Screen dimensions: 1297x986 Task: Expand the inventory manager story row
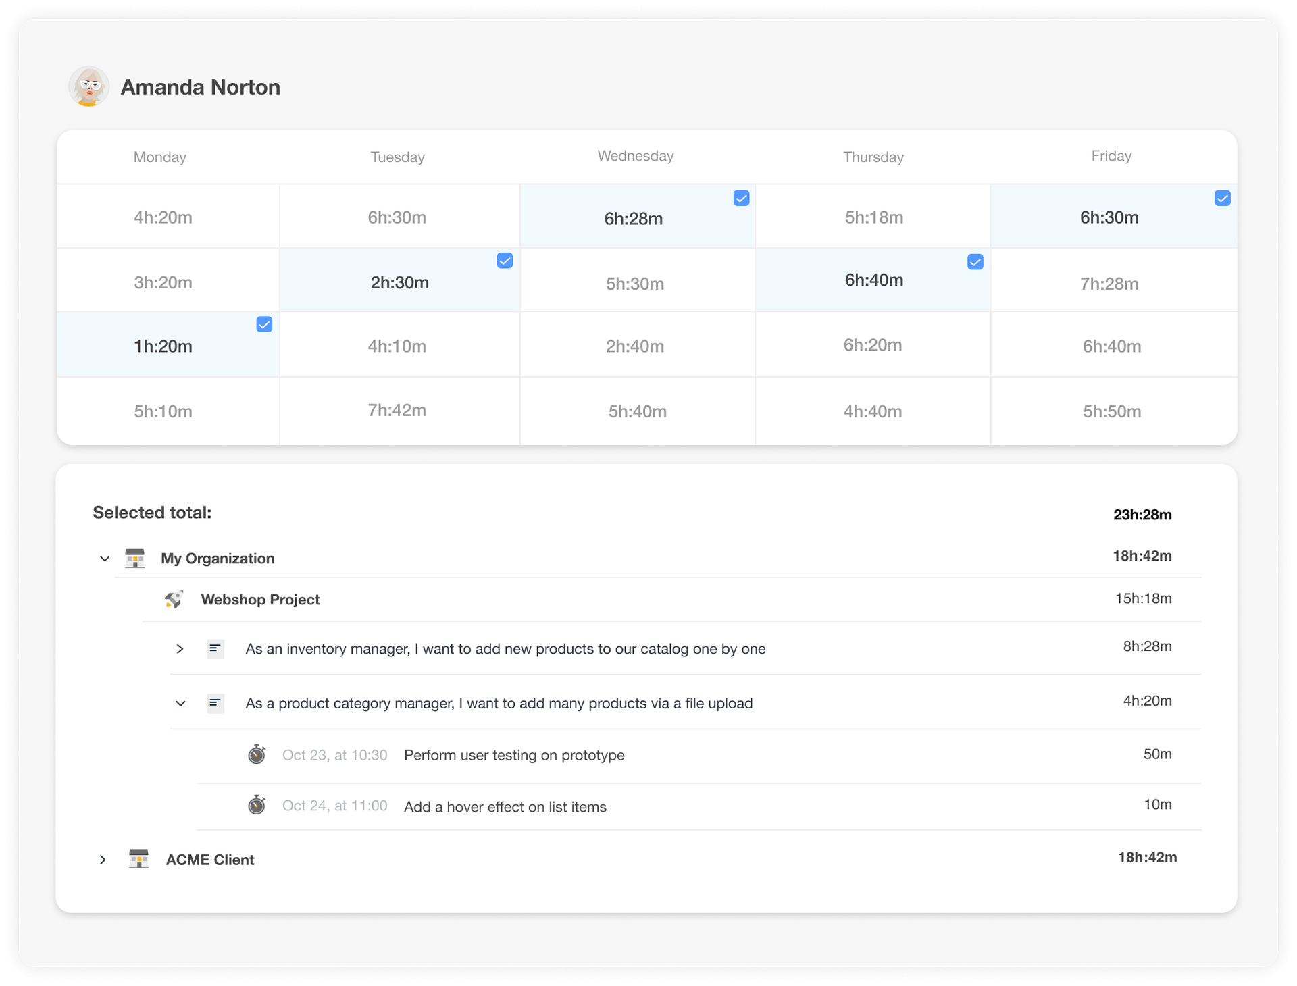coord(180,649)
